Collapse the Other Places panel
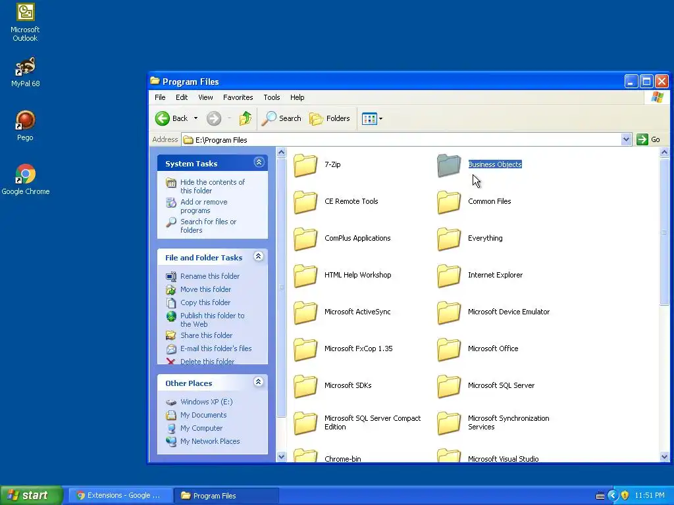The height and width of the screenshot is (505, 674). [258, 382]
